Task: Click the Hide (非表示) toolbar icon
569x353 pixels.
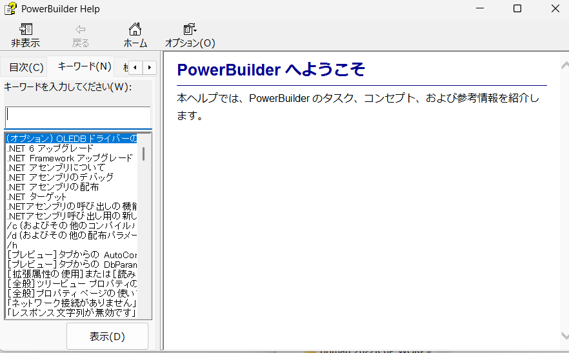Action: pos(25,35)
